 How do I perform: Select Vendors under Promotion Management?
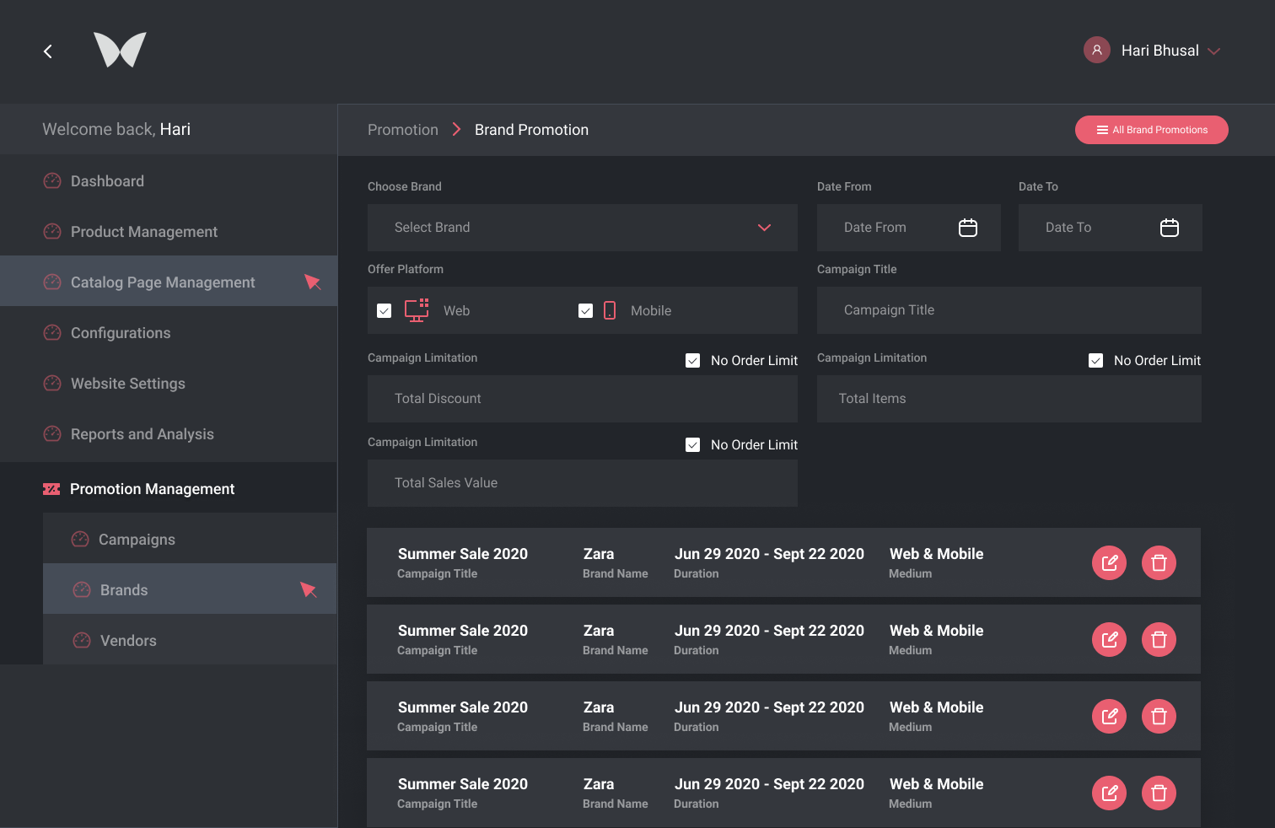[128, 641]
